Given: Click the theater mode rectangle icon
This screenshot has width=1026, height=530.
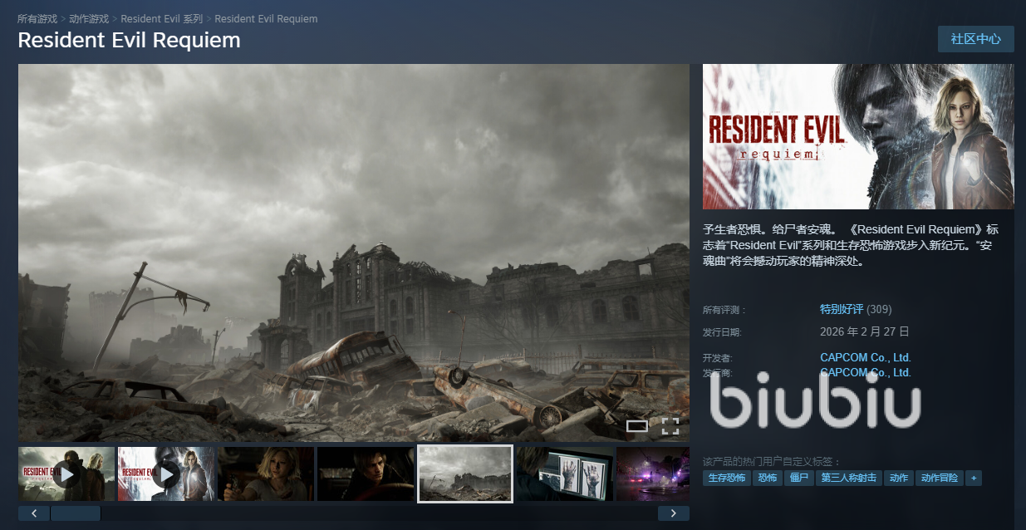Looking at the screenshot, I should tap(636, 427).
